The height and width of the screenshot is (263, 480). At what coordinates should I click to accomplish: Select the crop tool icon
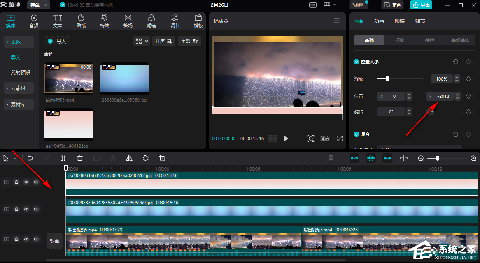162,158
